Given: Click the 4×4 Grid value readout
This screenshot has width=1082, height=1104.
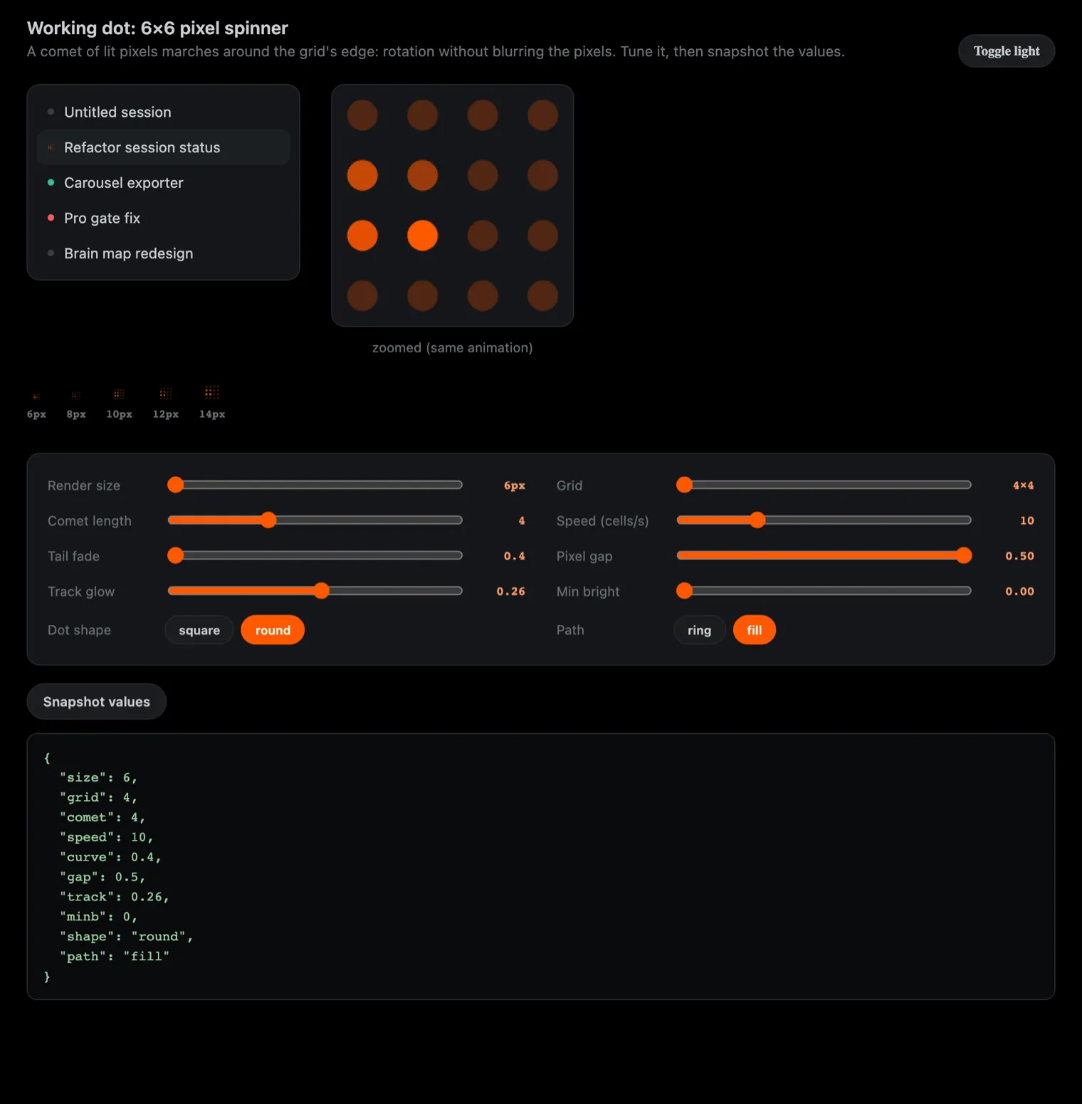Looking at the screenshot, I should (1023, 485).
